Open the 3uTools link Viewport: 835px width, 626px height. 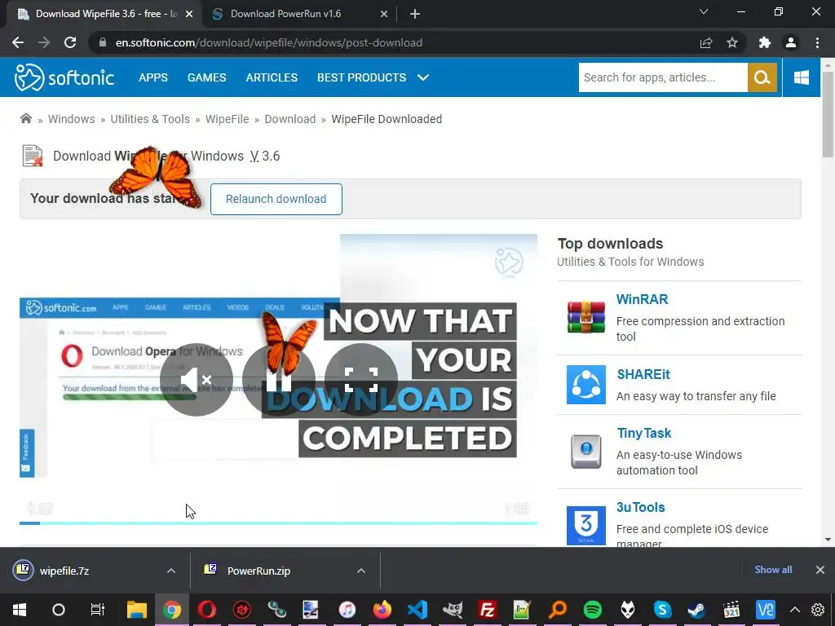tap(641, 507)
